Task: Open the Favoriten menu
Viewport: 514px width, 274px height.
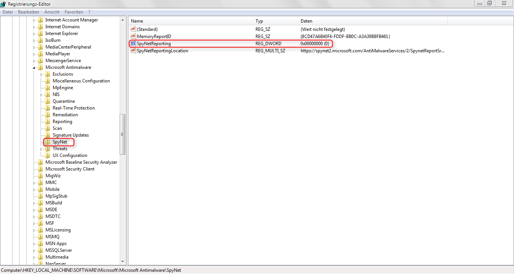Action: coord(74,12)
